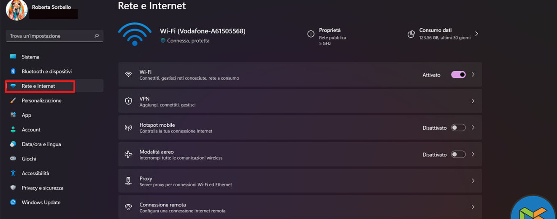Screen dimensions: 557x219
Task: Expand the VPN row chevron
Action: point(473,101)
